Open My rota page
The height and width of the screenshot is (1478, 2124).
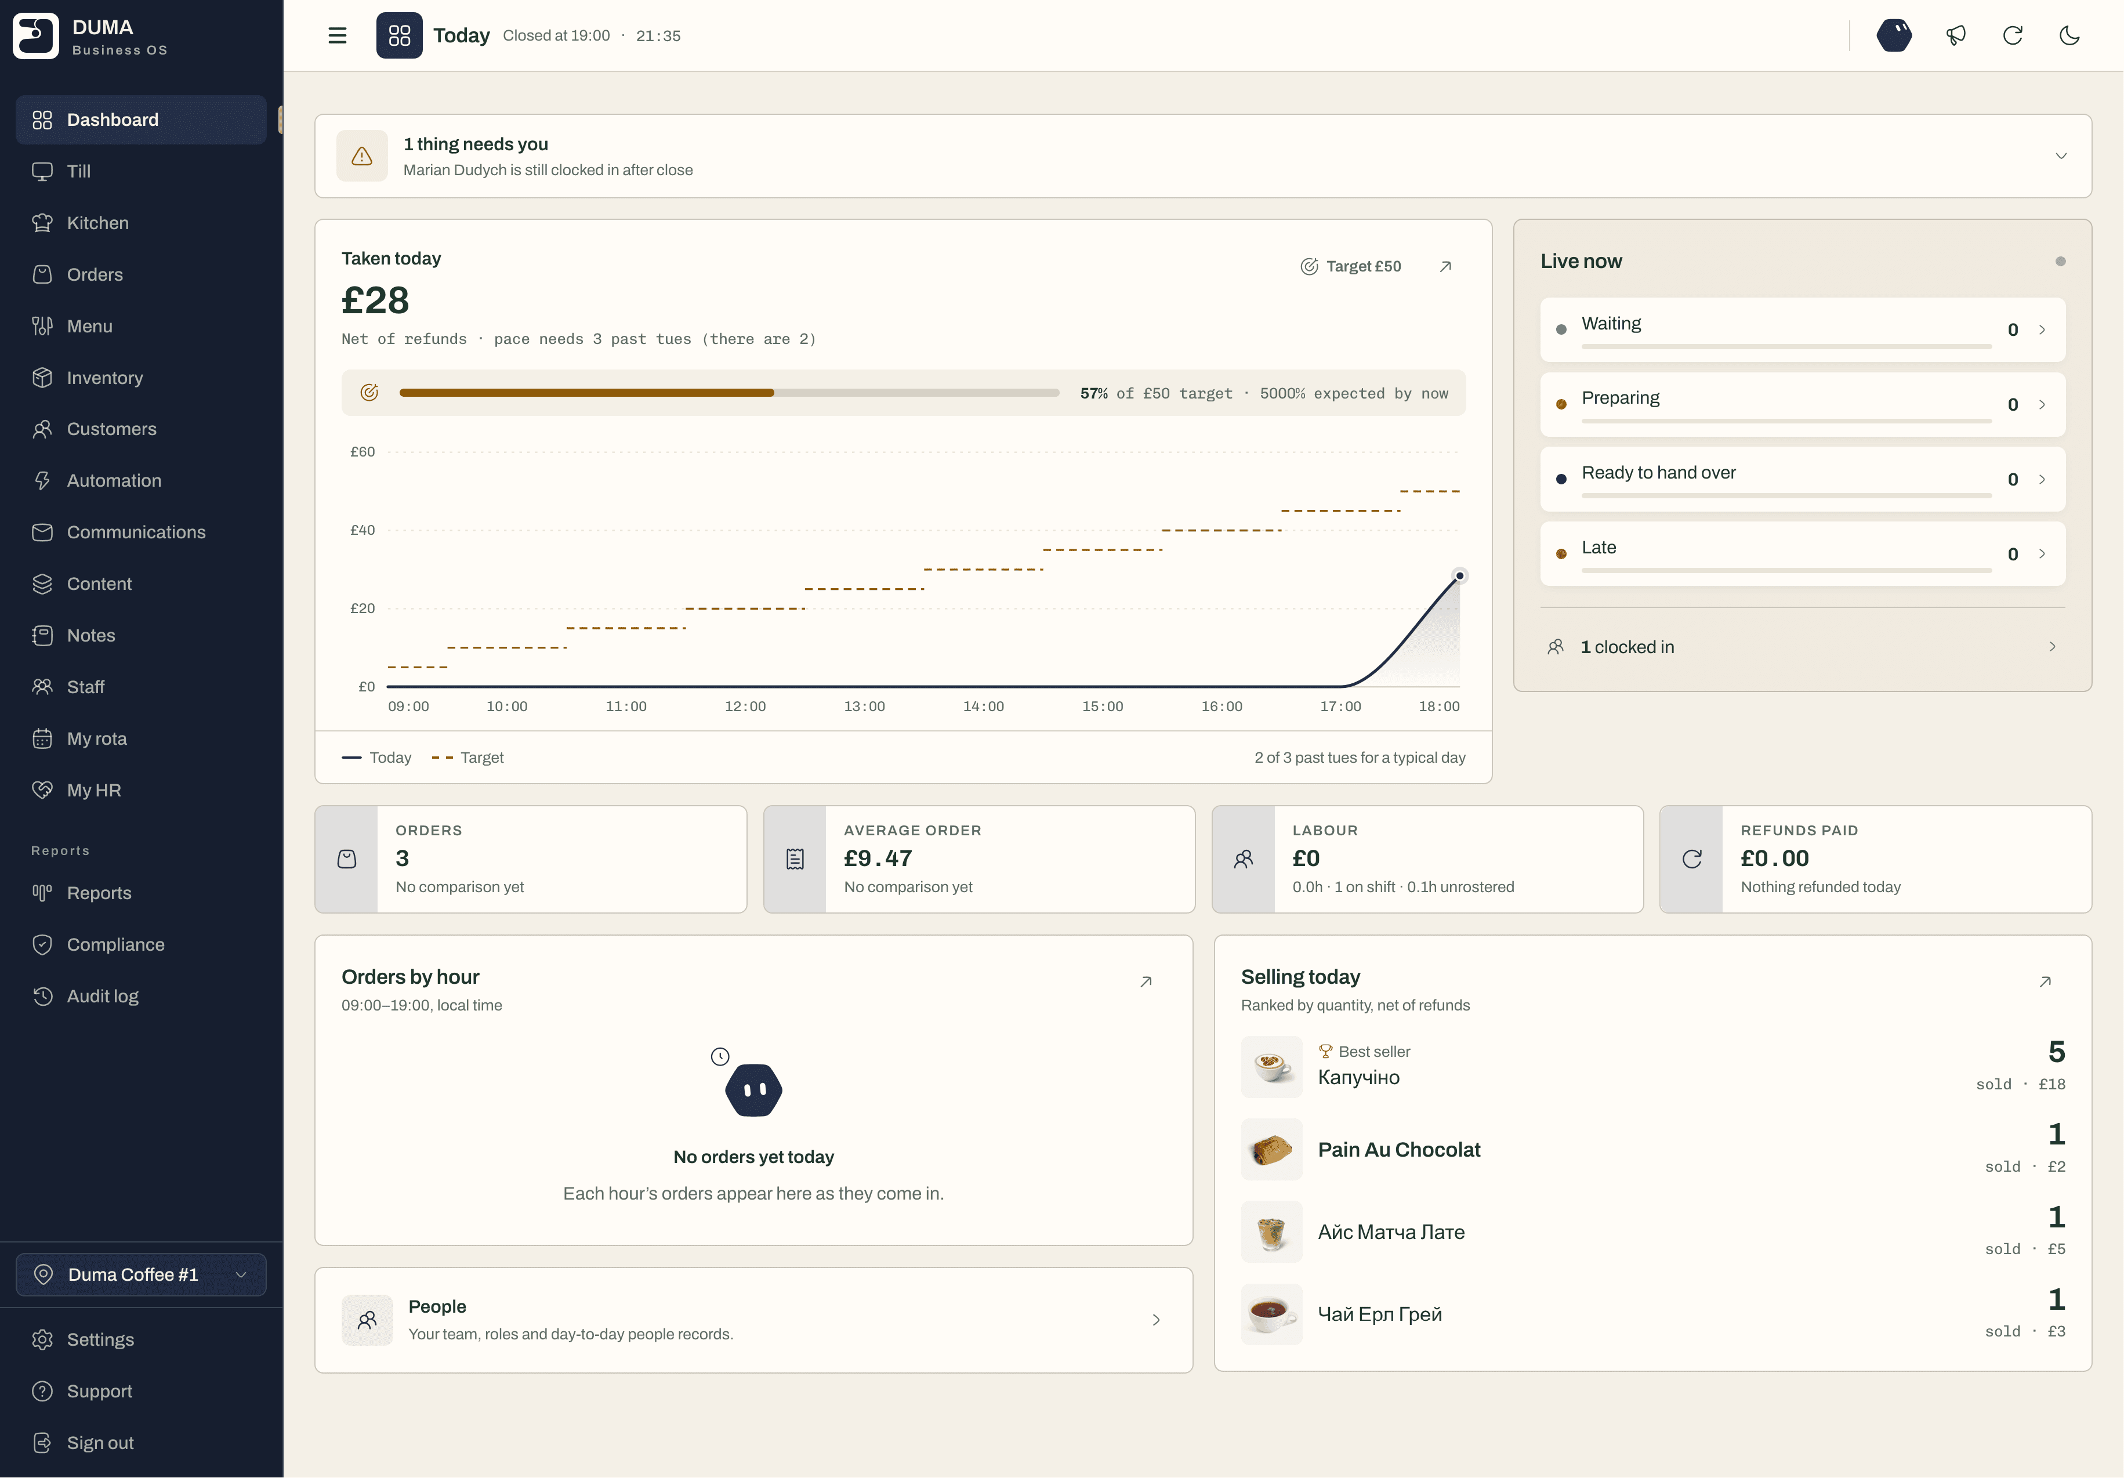[140, 739]
